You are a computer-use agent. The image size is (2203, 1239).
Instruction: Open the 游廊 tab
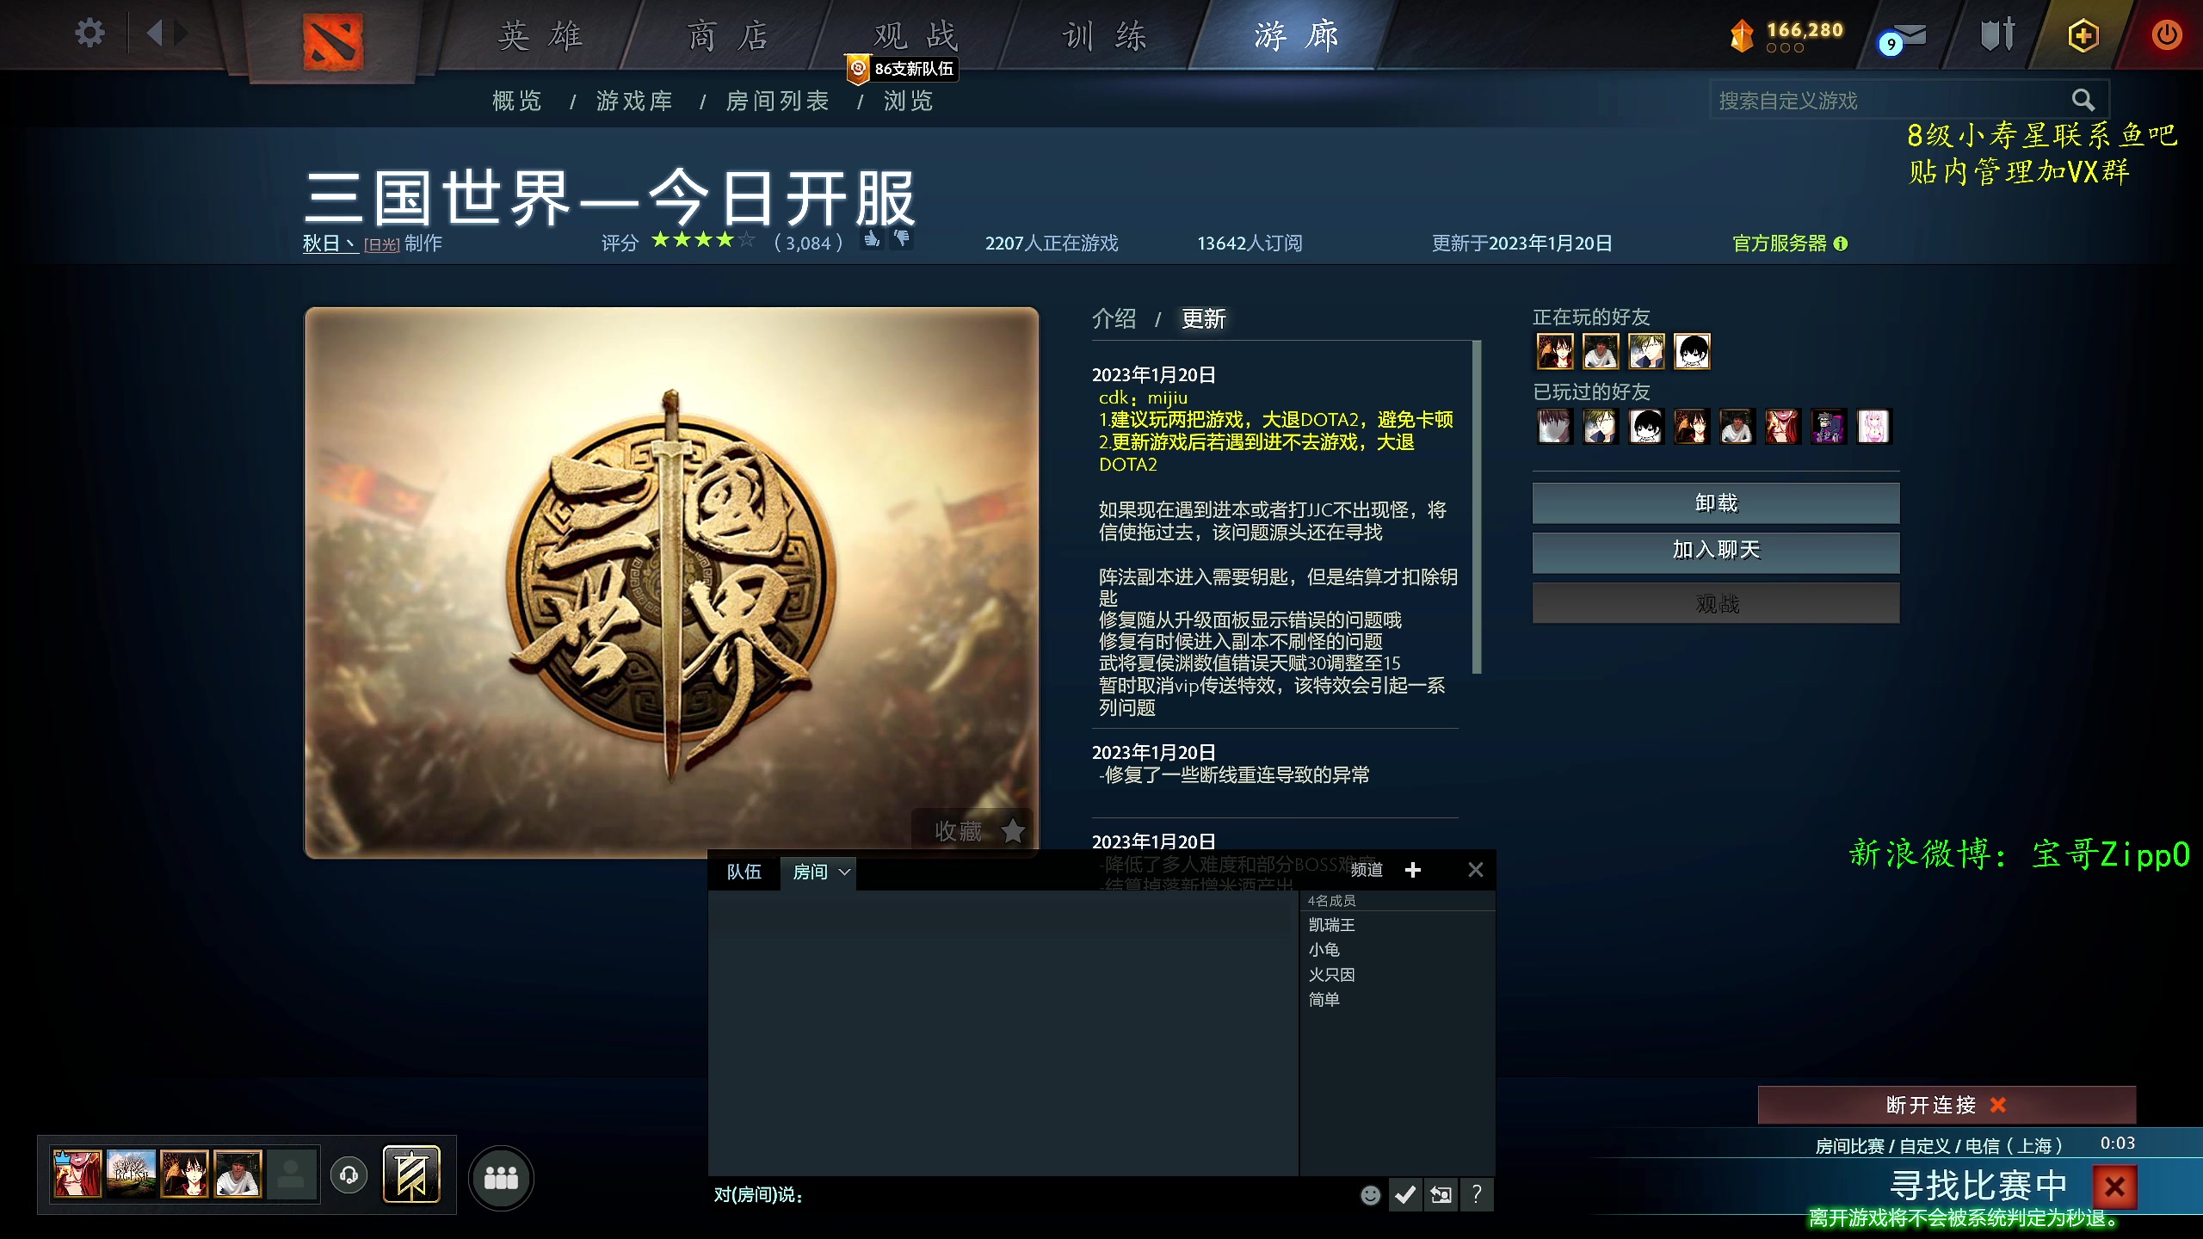coord(1296,36)
